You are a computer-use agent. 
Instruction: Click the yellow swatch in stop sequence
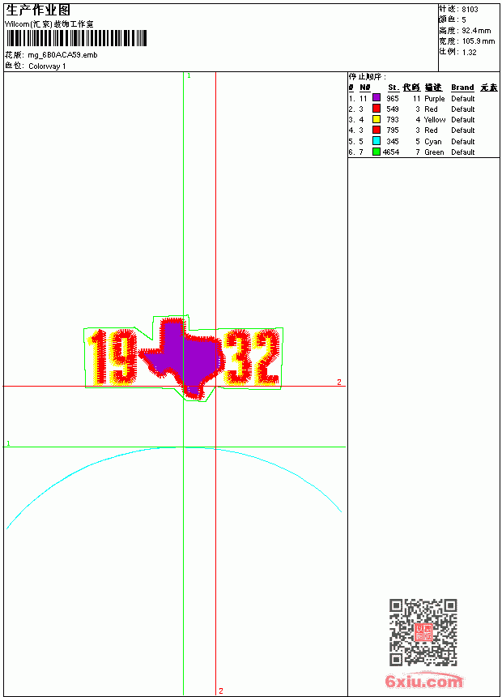pyautogui.click(x=376, y=119)
